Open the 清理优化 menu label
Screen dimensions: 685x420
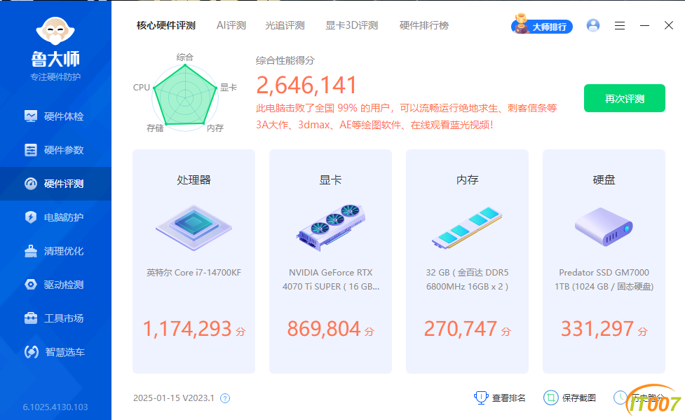64,251
